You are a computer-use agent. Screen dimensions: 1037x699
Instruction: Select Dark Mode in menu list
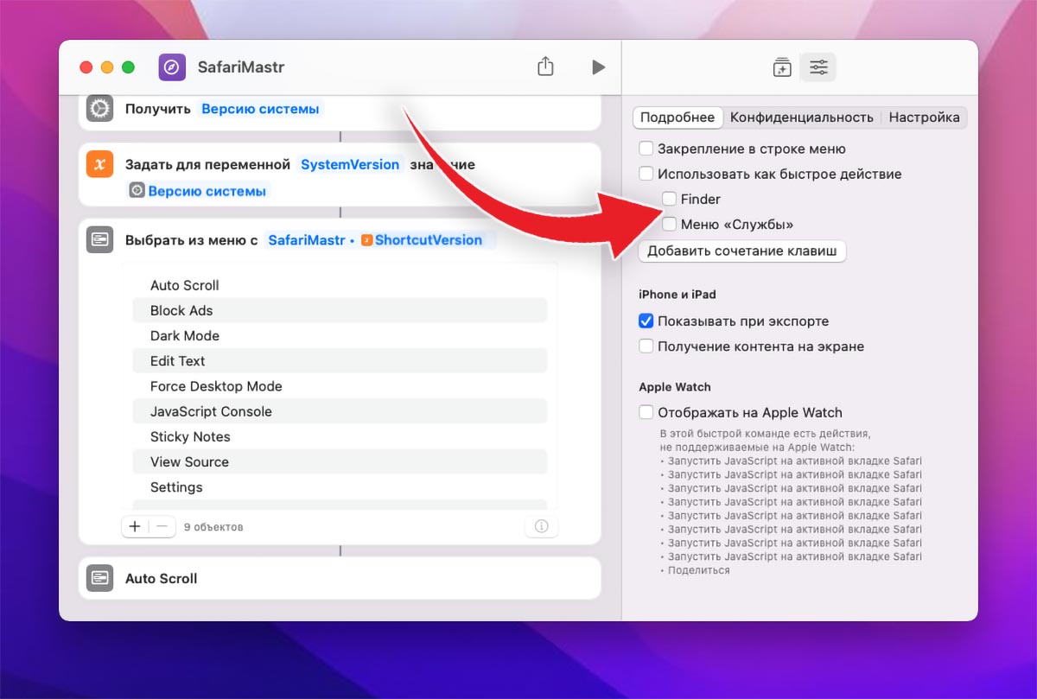(185, 336)
